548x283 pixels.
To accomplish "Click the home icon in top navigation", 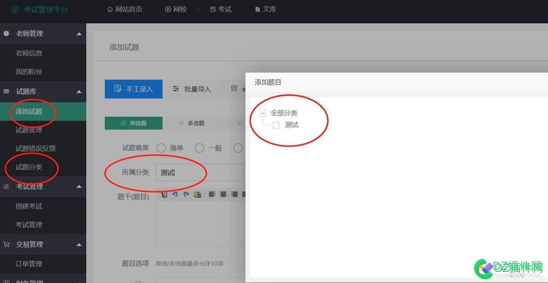I will pyautogui.click(x=110, y=9).
